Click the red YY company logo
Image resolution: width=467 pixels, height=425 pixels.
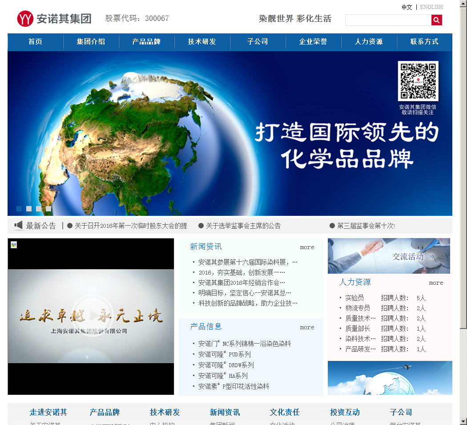25,19
